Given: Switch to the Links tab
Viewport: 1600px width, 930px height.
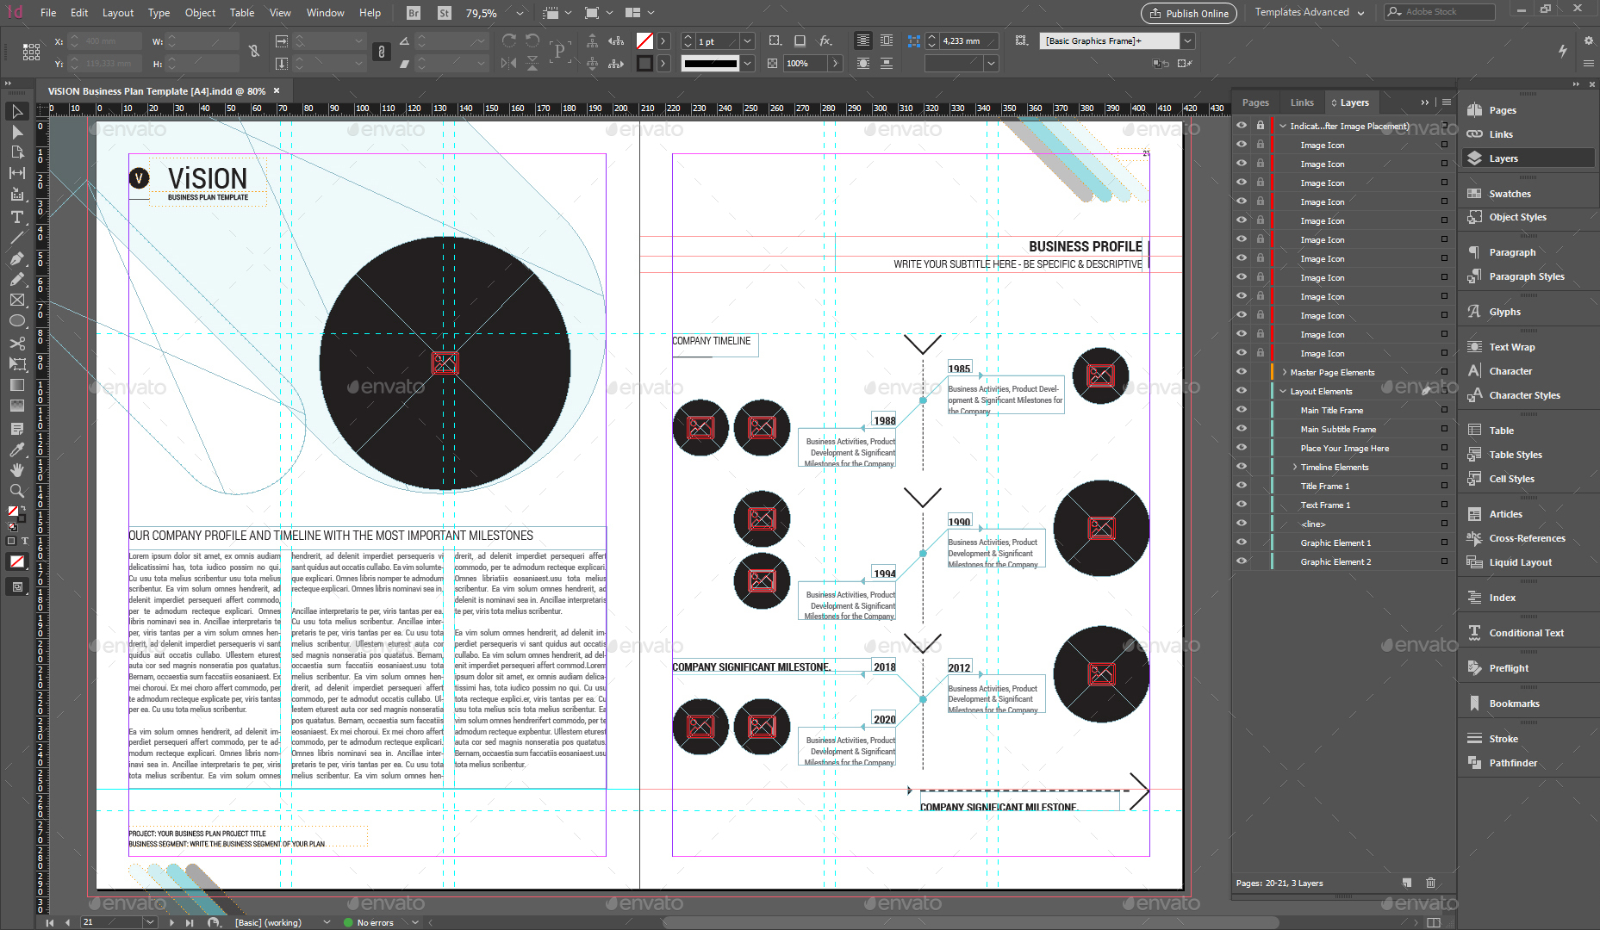Looking at the screenshot, I should click(1302, 102).
